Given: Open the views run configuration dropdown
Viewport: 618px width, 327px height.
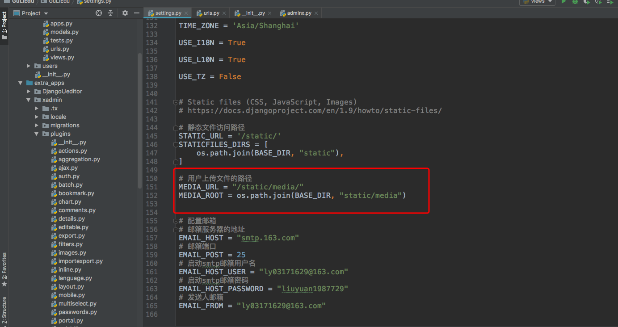Looking at the screenshot, I should [537, 2].
